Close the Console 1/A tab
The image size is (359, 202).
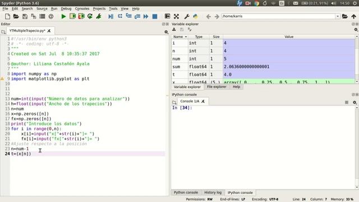pos(203,101)
